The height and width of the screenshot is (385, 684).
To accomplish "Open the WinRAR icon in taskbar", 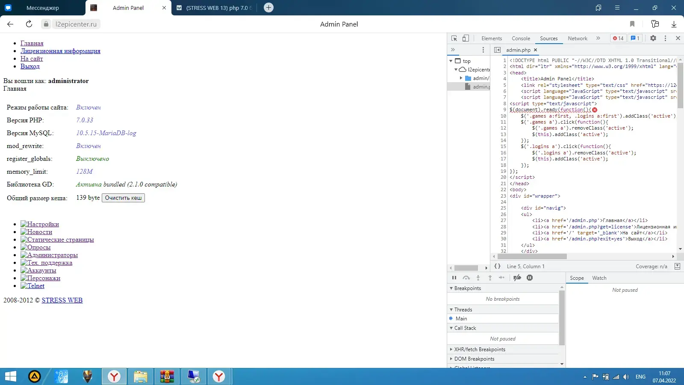I will coord(167,376).
